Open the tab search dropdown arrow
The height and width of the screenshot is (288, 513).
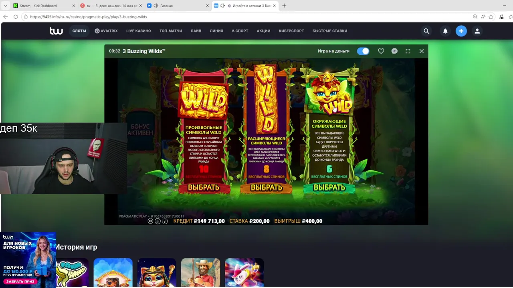[5, 6]
